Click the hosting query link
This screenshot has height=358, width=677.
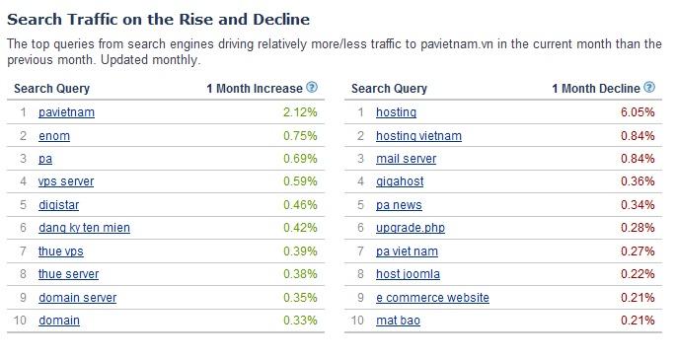click(x=397, y=112)
